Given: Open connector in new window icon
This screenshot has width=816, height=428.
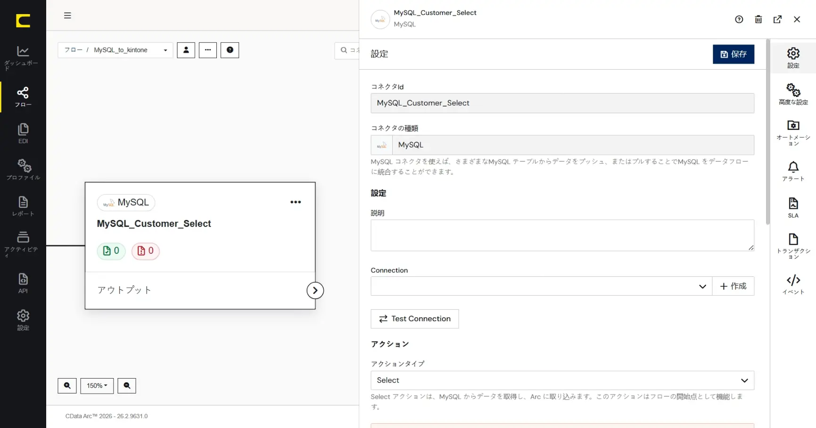Looking at the screenshot, I should click(x=778, y=19).
